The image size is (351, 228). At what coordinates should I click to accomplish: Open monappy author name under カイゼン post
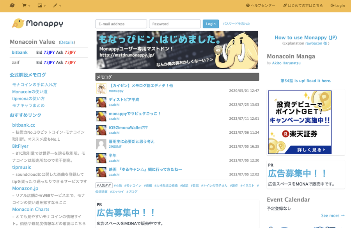pos(116,91)
